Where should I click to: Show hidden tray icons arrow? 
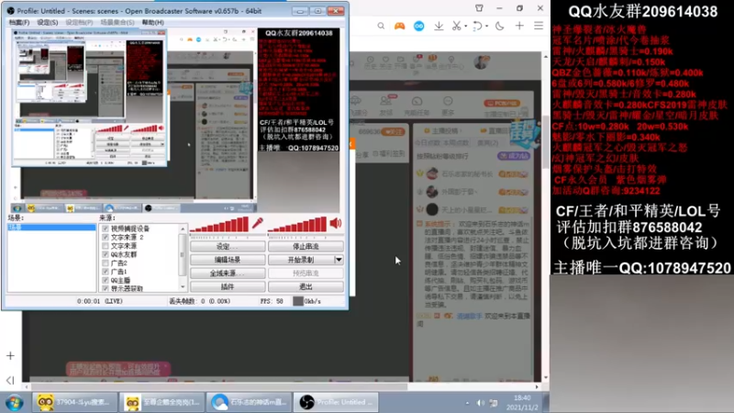tap(467, 403)
